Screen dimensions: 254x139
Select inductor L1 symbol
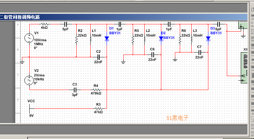[x=90, y=39]
